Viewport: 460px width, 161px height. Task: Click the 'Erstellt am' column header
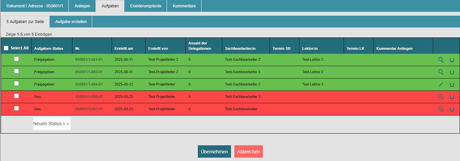(x=124, y=48)
